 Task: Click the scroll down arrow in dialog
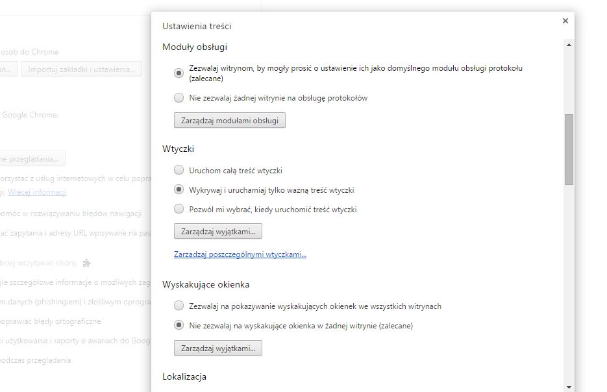pyautogui.click(x=569, y=387)
